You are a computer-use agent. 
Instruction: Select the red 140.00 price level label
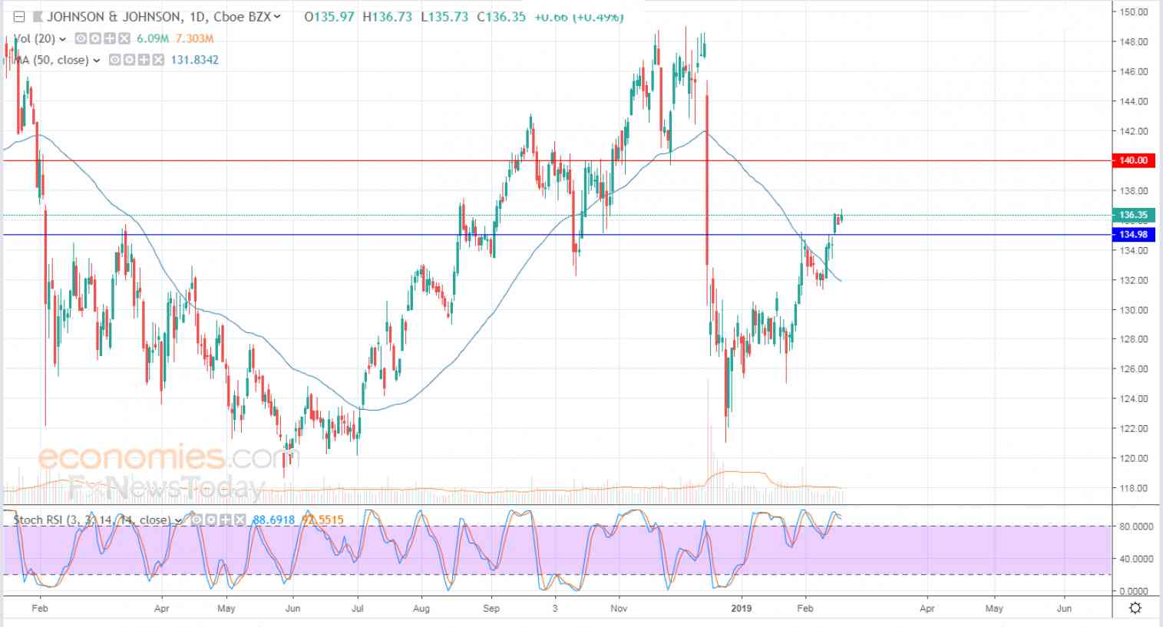point(1134,160)
